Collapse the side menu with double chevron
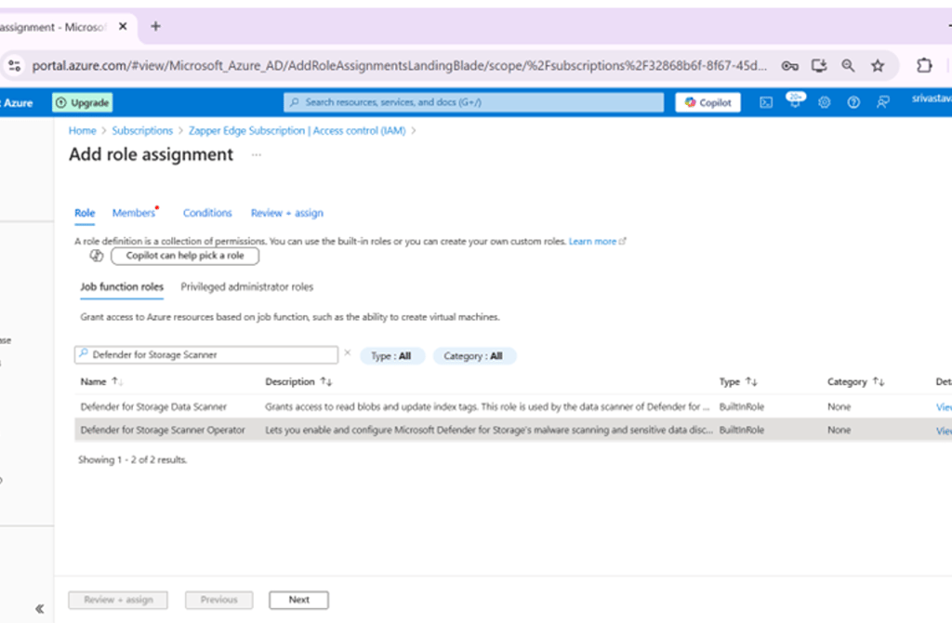The width and height of the screenshot is (952, 636). 39,609
